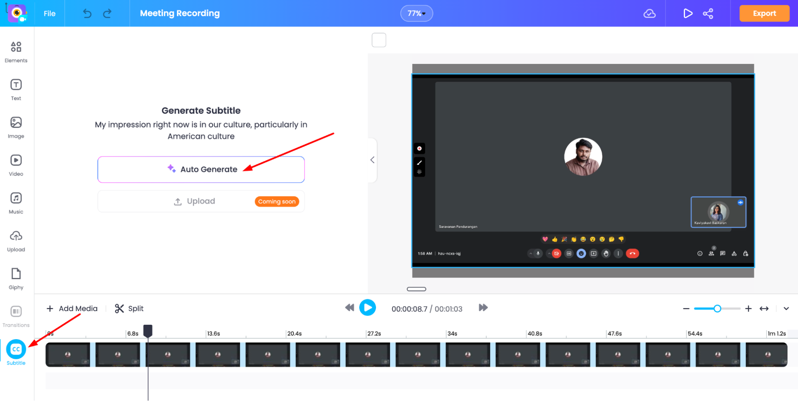The height and width of the screenshot is (401, 798).
Task: Click the app logo icon
Action: (x=17, y=13)
